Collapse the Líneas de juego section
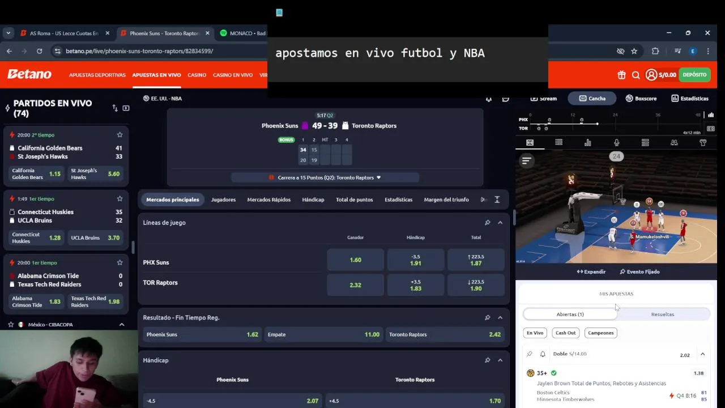 click(x=500, y=223)
